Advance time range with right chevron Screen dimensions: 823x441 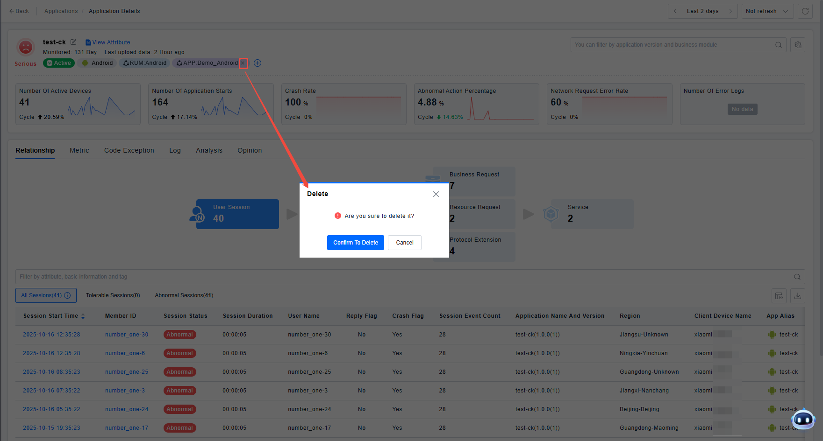tap(730, 11)
